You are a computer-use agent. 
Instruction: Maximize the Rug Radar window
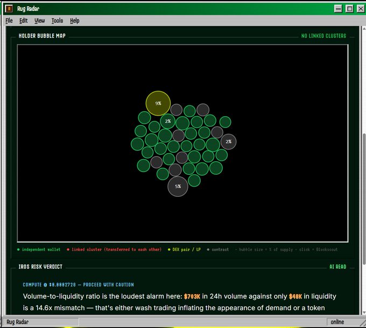coord(349,9)
